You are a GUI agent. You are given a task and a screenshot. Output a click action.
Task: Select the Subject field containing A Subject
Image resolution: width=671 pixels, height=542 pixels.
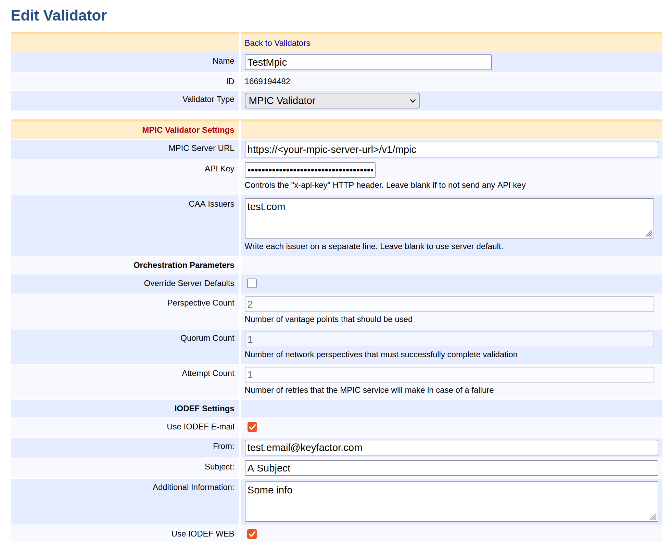[451, 468]
